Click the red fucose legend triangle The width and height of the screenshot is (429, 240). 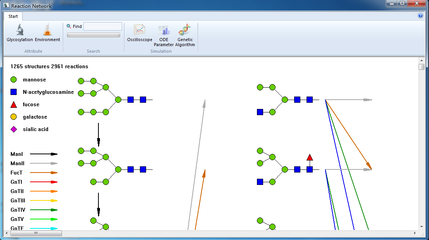click(14, 105)
